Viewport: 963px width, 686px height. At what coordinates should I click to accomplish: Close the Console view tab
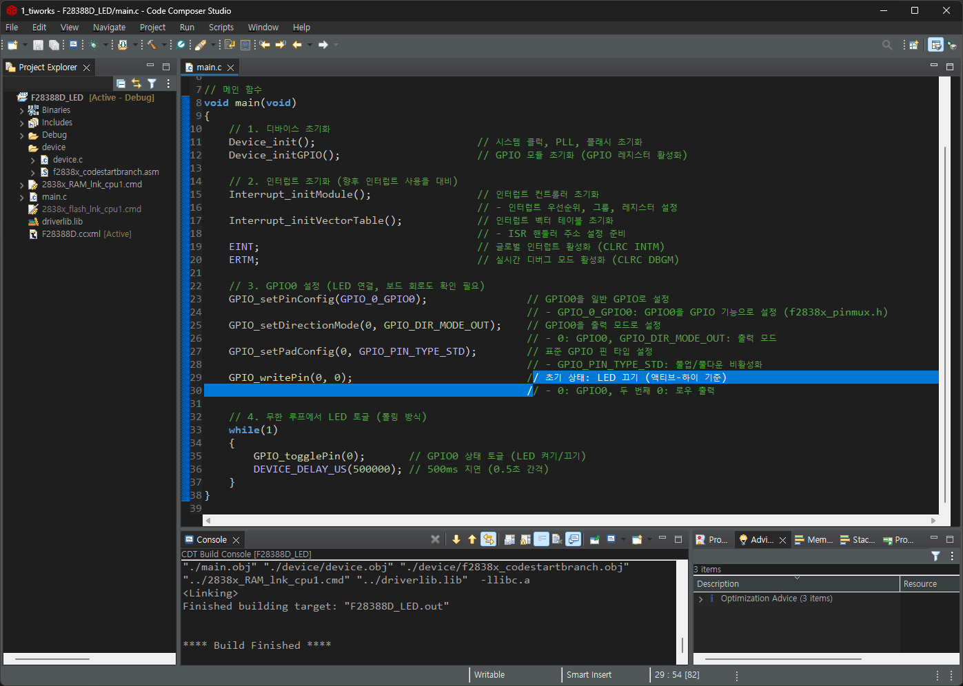[236, 540]
